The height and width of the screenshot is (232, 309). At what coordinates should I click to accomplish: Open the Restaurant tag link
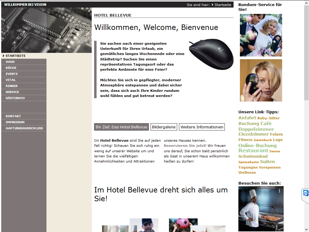pyautogui.click(x=253, y=150)
